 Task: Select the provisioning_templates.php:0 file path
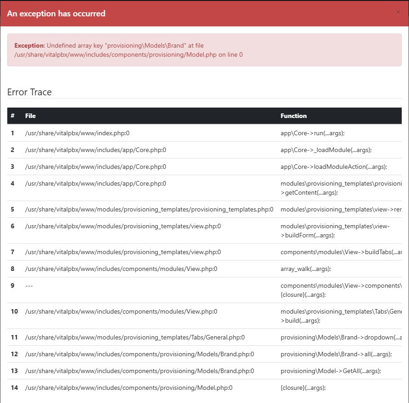point(149,209)
